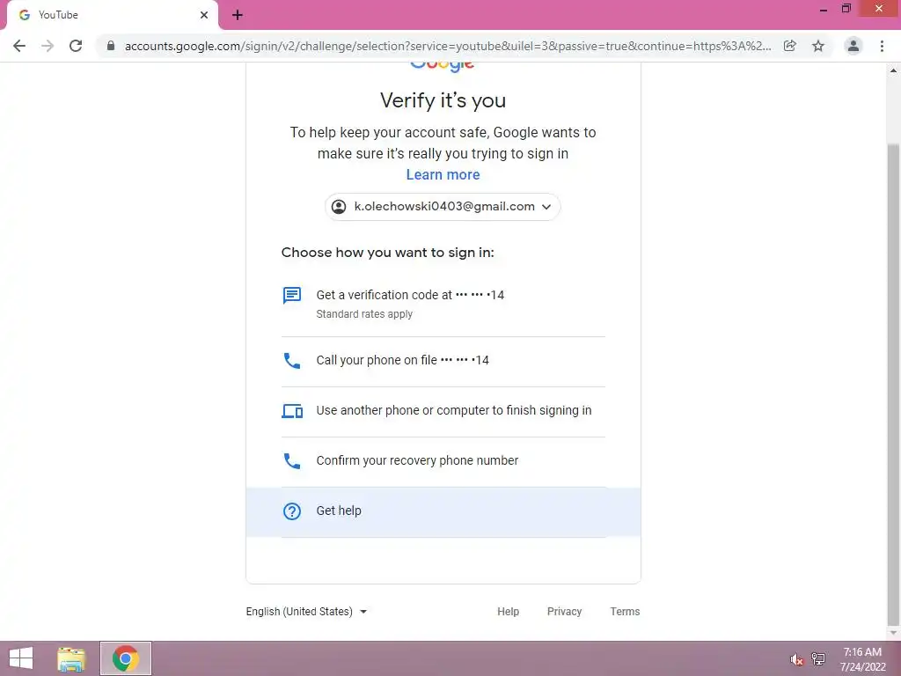Minimize the Chrome window
Image resolution: width=901 pixels, height=676 pixels.
[x=824, y=9]
